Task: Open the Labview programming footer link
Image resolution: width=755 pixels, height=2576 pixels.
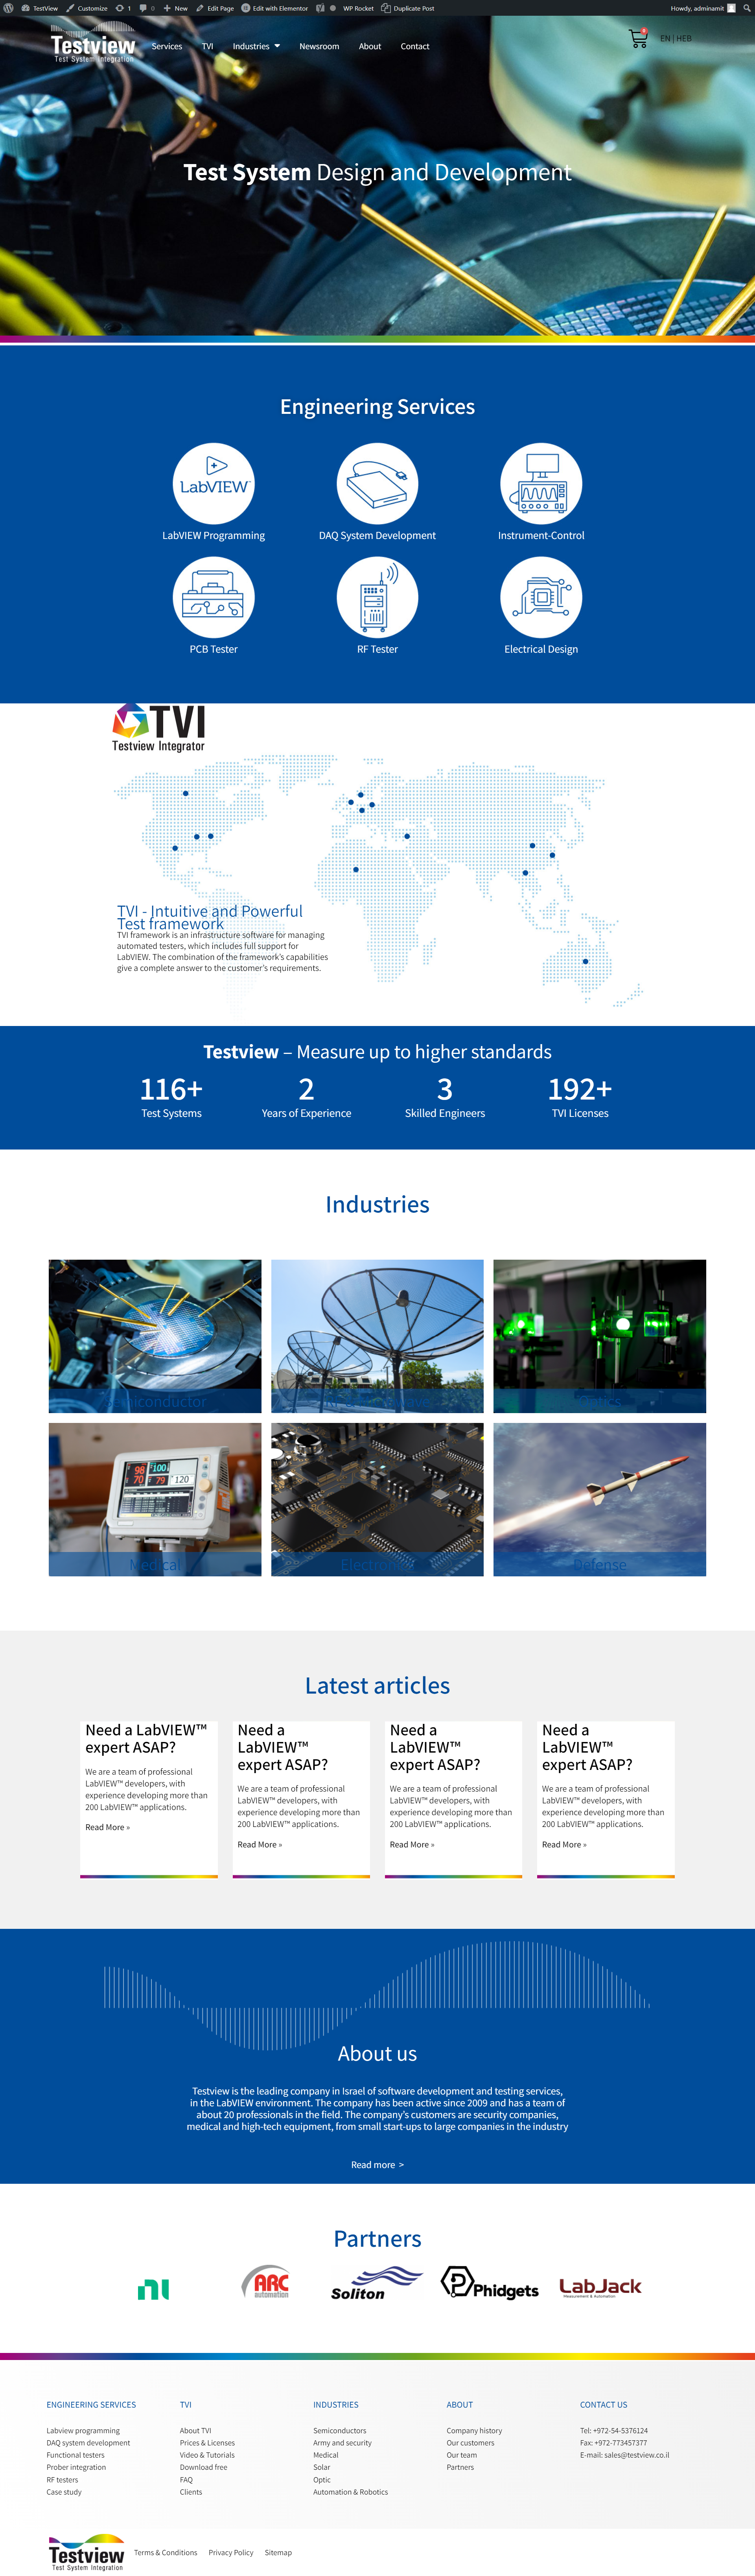Action: 83,2431
